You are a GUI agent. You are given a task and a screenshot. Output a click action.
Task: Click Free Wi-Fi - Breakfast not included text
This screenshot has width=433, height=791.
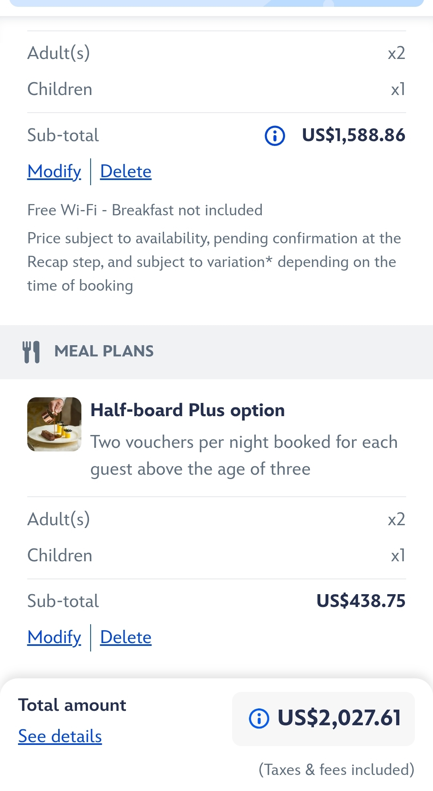point(145,210)
